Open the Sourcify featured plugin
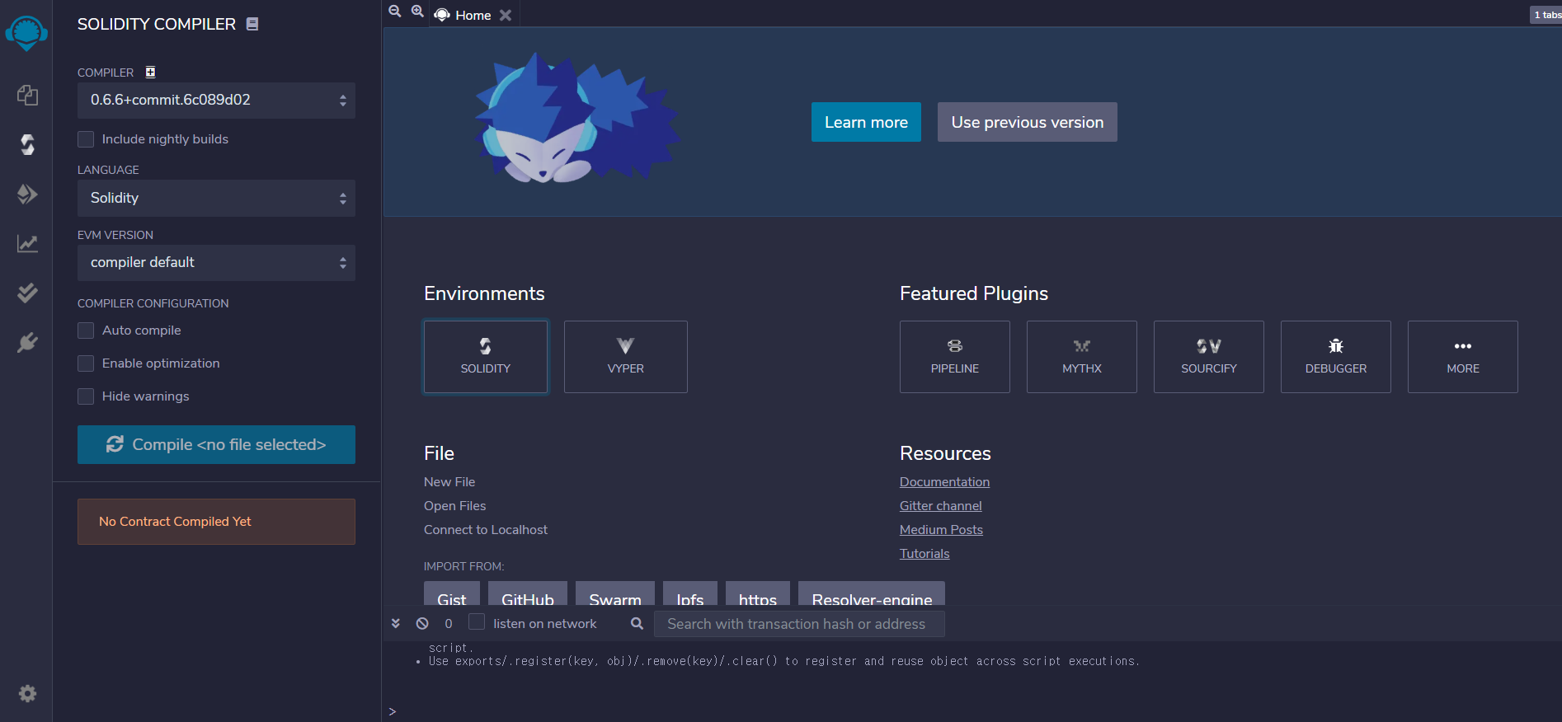 tap(1209, 357)
